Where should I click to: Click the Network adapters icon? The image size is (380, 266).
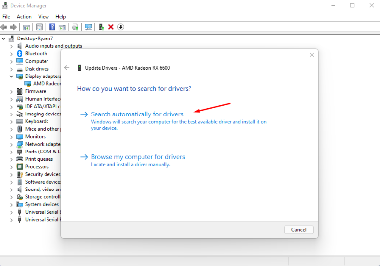tap(20, 144)
